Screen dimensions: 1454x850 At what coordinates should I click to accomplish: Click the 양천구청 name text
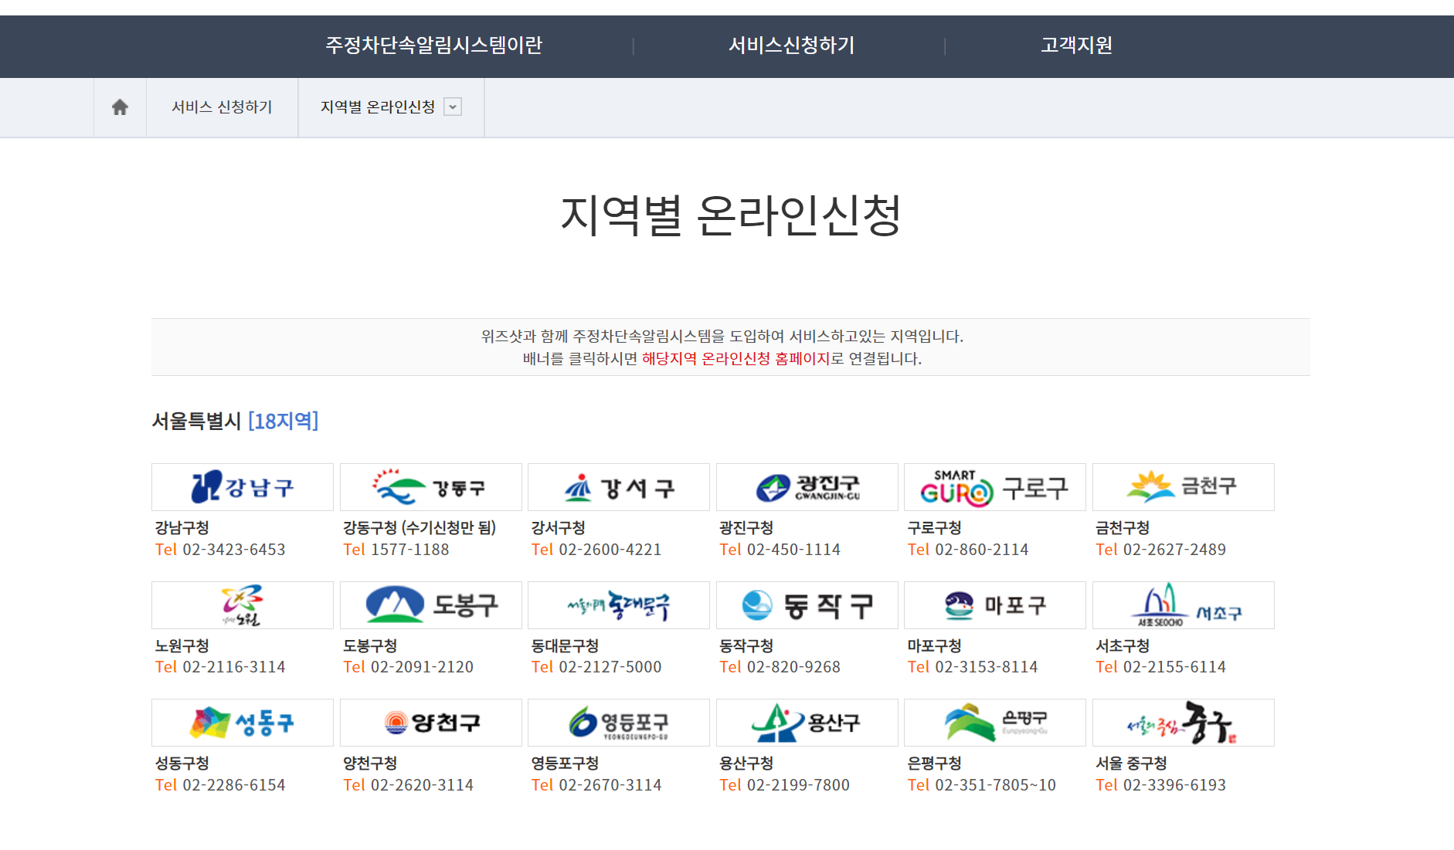click(370, 764)
